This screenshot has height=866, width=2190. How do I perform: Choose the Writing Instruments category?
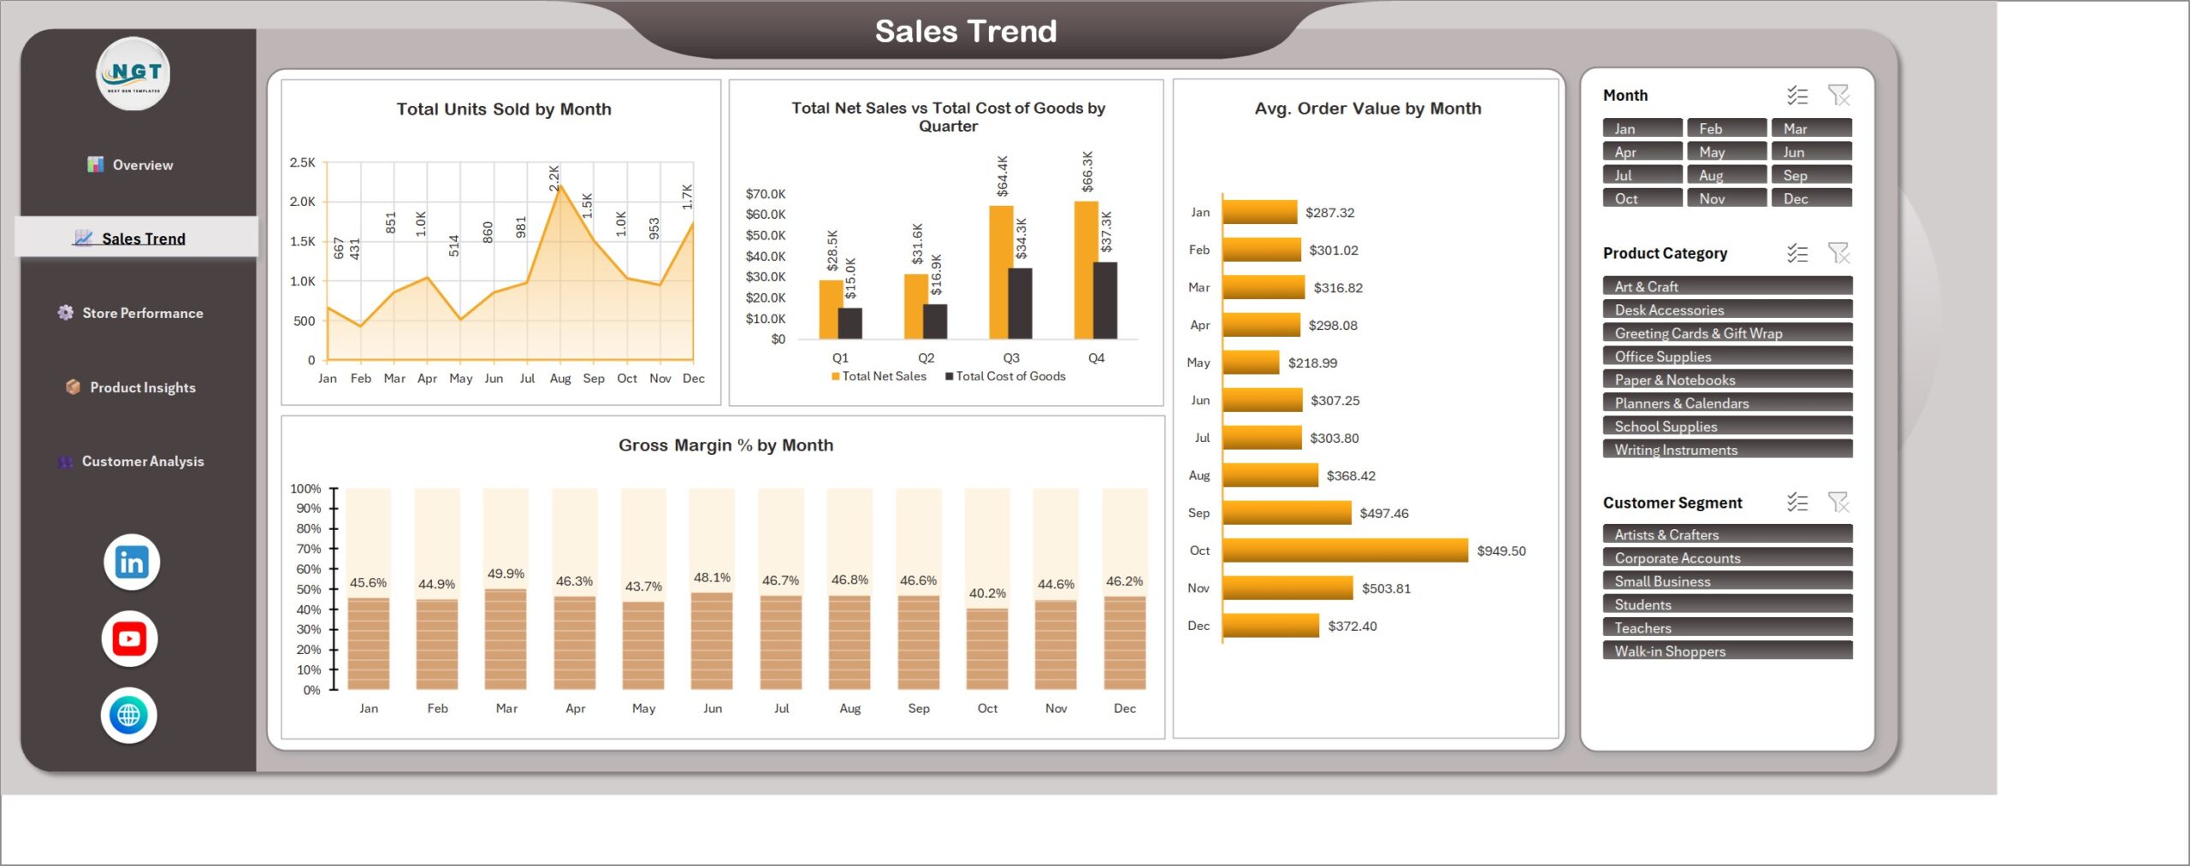(x=1727, y=449)
